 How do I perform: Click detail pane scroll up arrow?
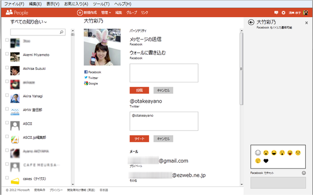[x=242, y=31]
